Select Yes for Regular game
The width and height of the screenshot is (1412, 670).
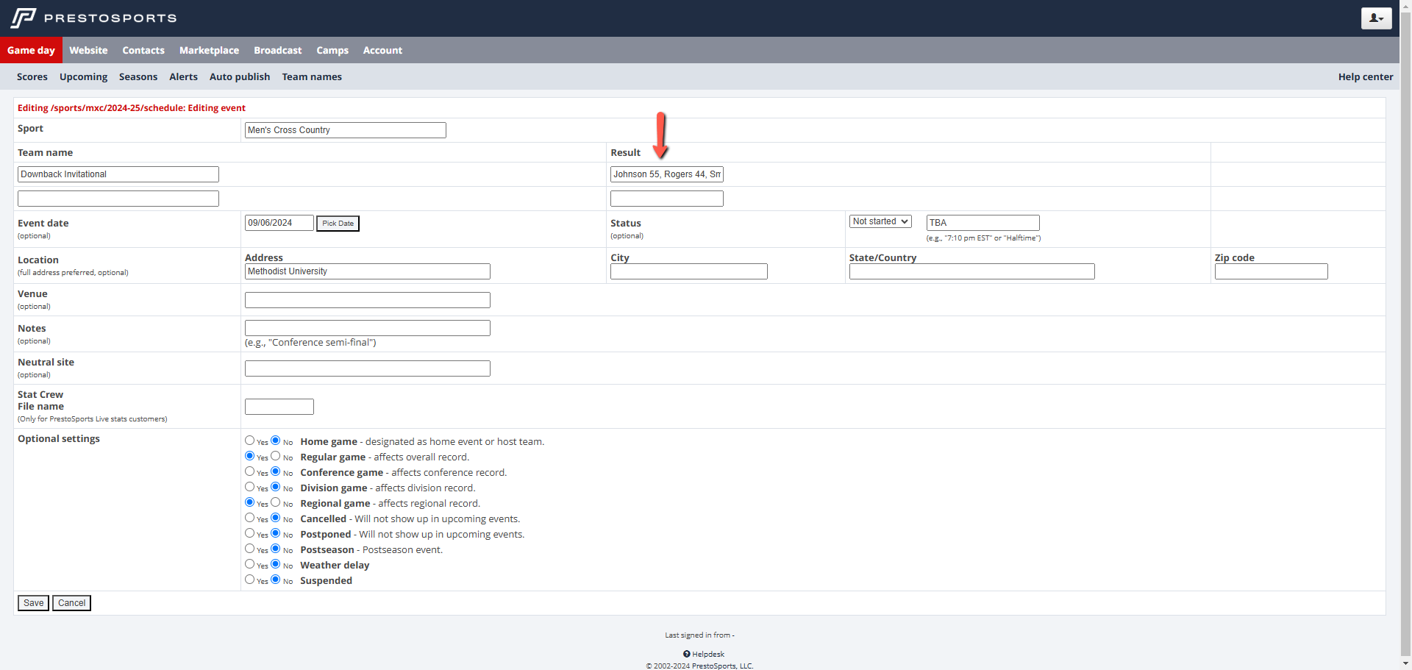(250, 456)
